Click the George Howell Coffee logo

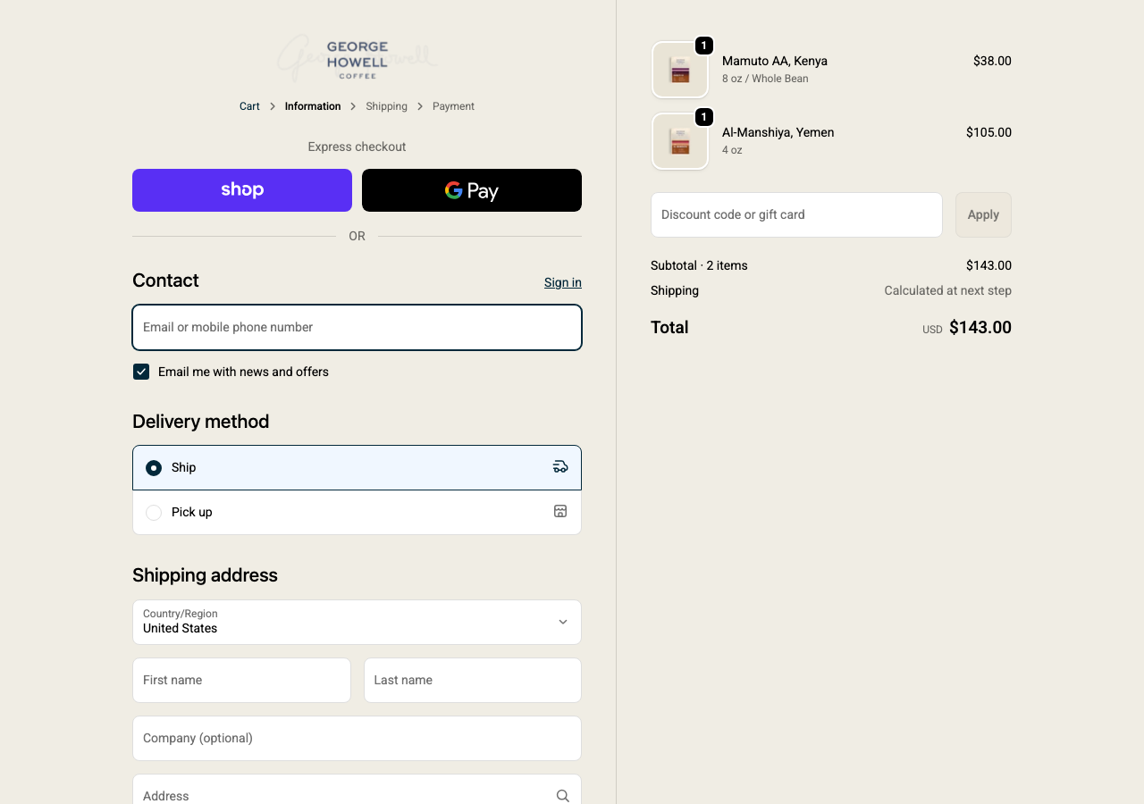[357, 59]
